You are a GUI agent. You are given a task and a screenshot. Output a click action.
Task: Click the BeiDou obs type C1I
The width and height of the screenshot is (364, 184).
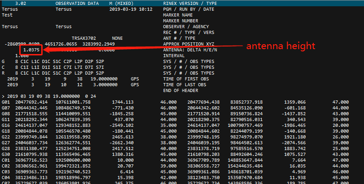pos(25,67)
